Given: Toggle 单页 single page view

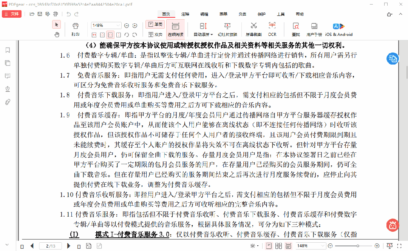Looking at the screenshot, I should coord(155,25).
